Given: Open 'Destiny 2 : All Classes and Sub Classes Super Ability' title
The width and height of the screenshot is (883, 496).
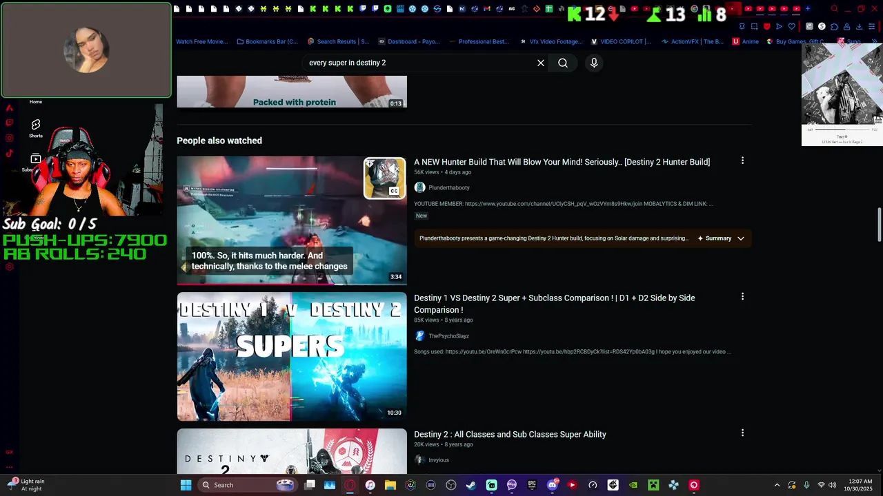Looking at the screenshot, I should click(x=510, y=435).
